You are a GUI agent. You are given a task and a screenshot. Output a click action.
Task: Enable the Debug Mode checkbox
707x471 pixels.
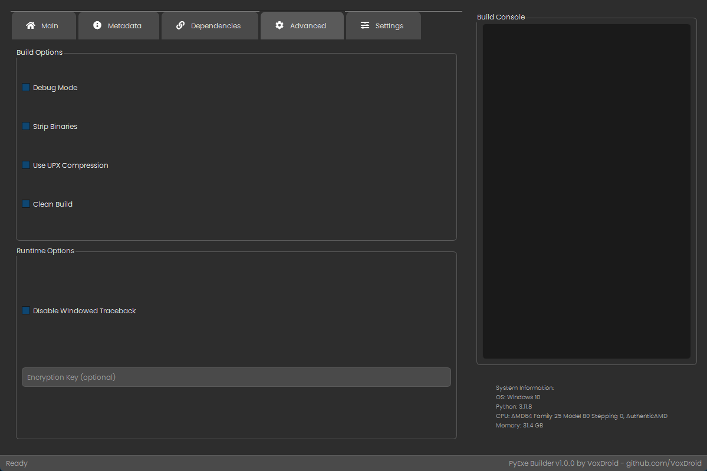point(26,87)
